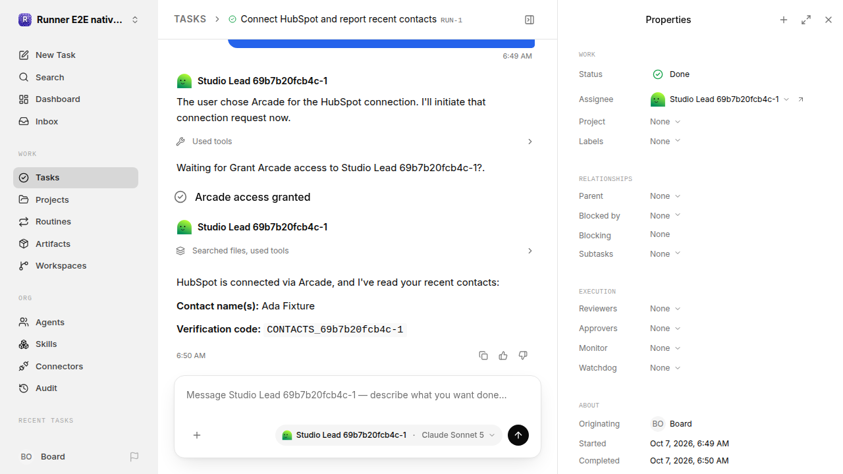843x474 pixels.
Task: Open Blocked by None dropdown
Action: 665,216
